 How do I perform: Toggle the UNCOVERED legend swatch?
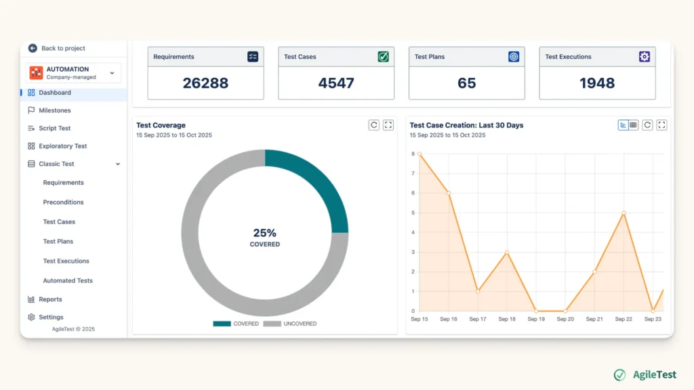[272, 324]
